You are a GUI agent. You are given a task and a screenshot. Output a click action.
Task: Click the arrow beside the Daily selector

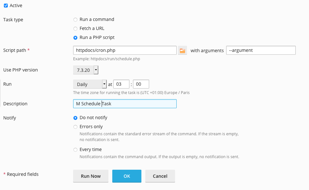[104, 84]
